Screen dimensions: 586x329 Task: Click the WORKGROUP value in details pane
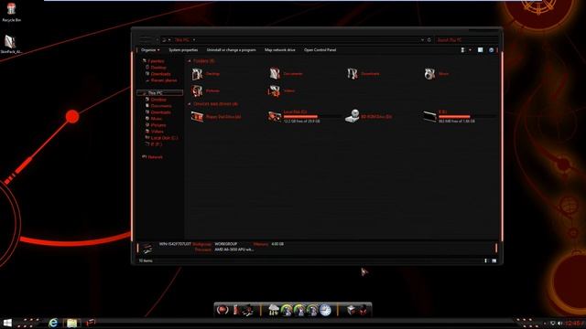(x=226, y=244)
